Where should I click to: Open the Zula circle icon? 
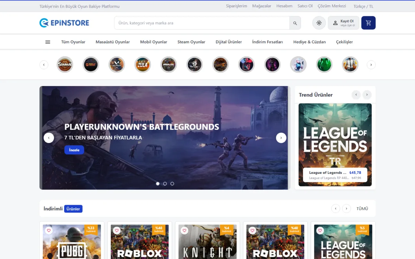pos(143,65)
